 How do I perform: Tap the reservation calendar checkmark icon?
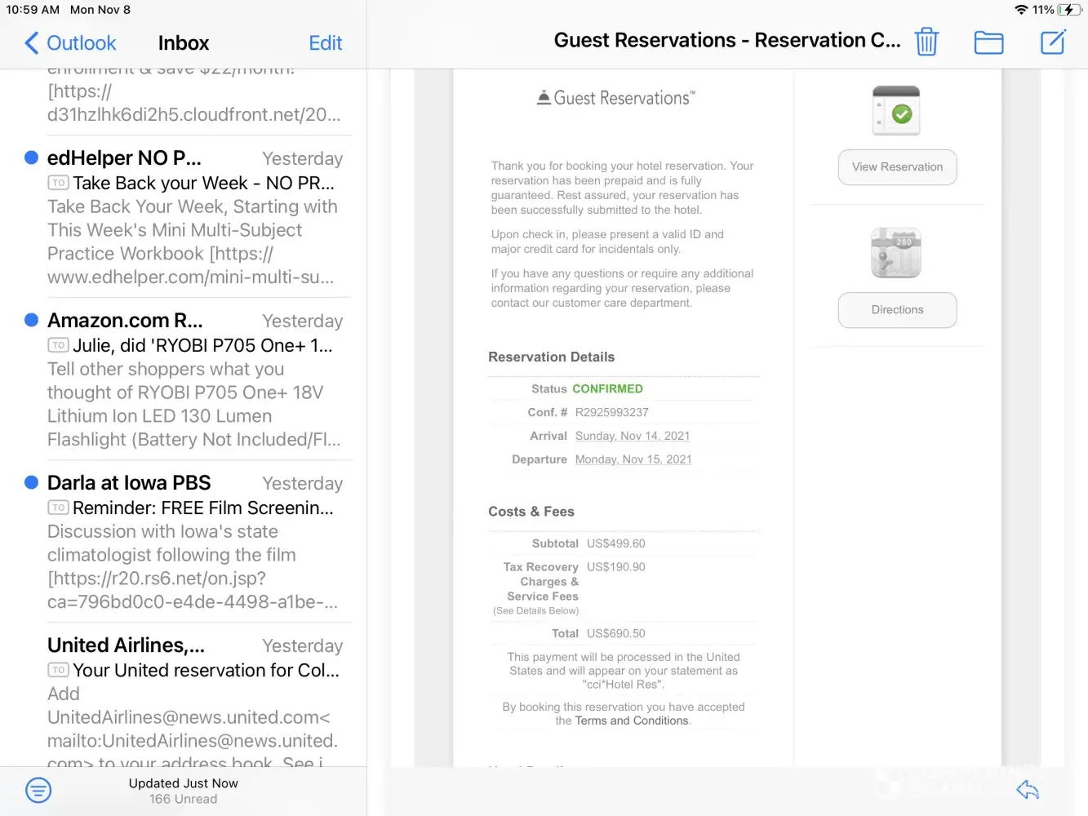click(x=896, y=111)
